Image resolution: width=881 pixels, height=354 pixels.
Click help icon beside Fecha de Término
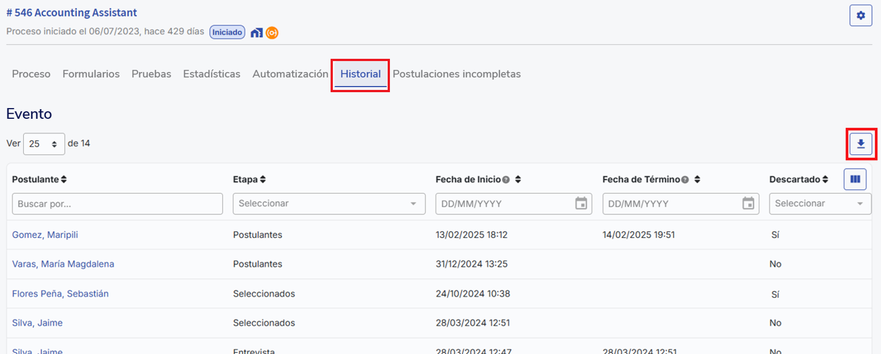click(x=685, y=180)
